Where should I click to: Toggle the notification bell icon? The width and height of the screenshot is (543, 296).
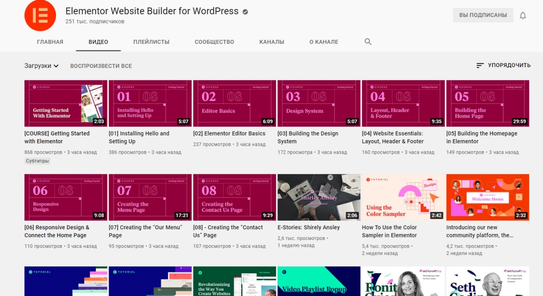(x=523, y=15)
